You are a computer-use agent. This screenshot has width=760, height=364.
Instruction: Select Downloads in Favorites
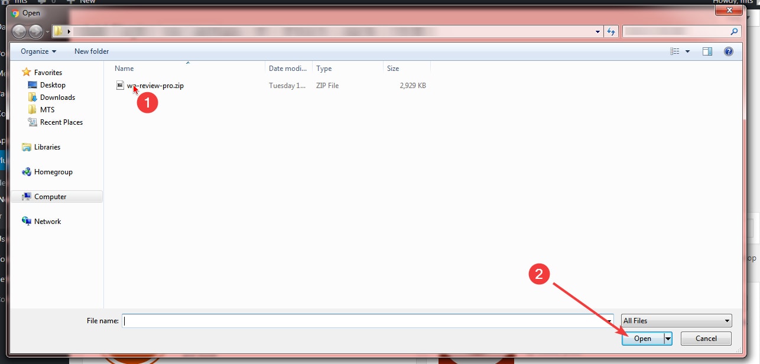pyautogui.click(x=57, y=97)
